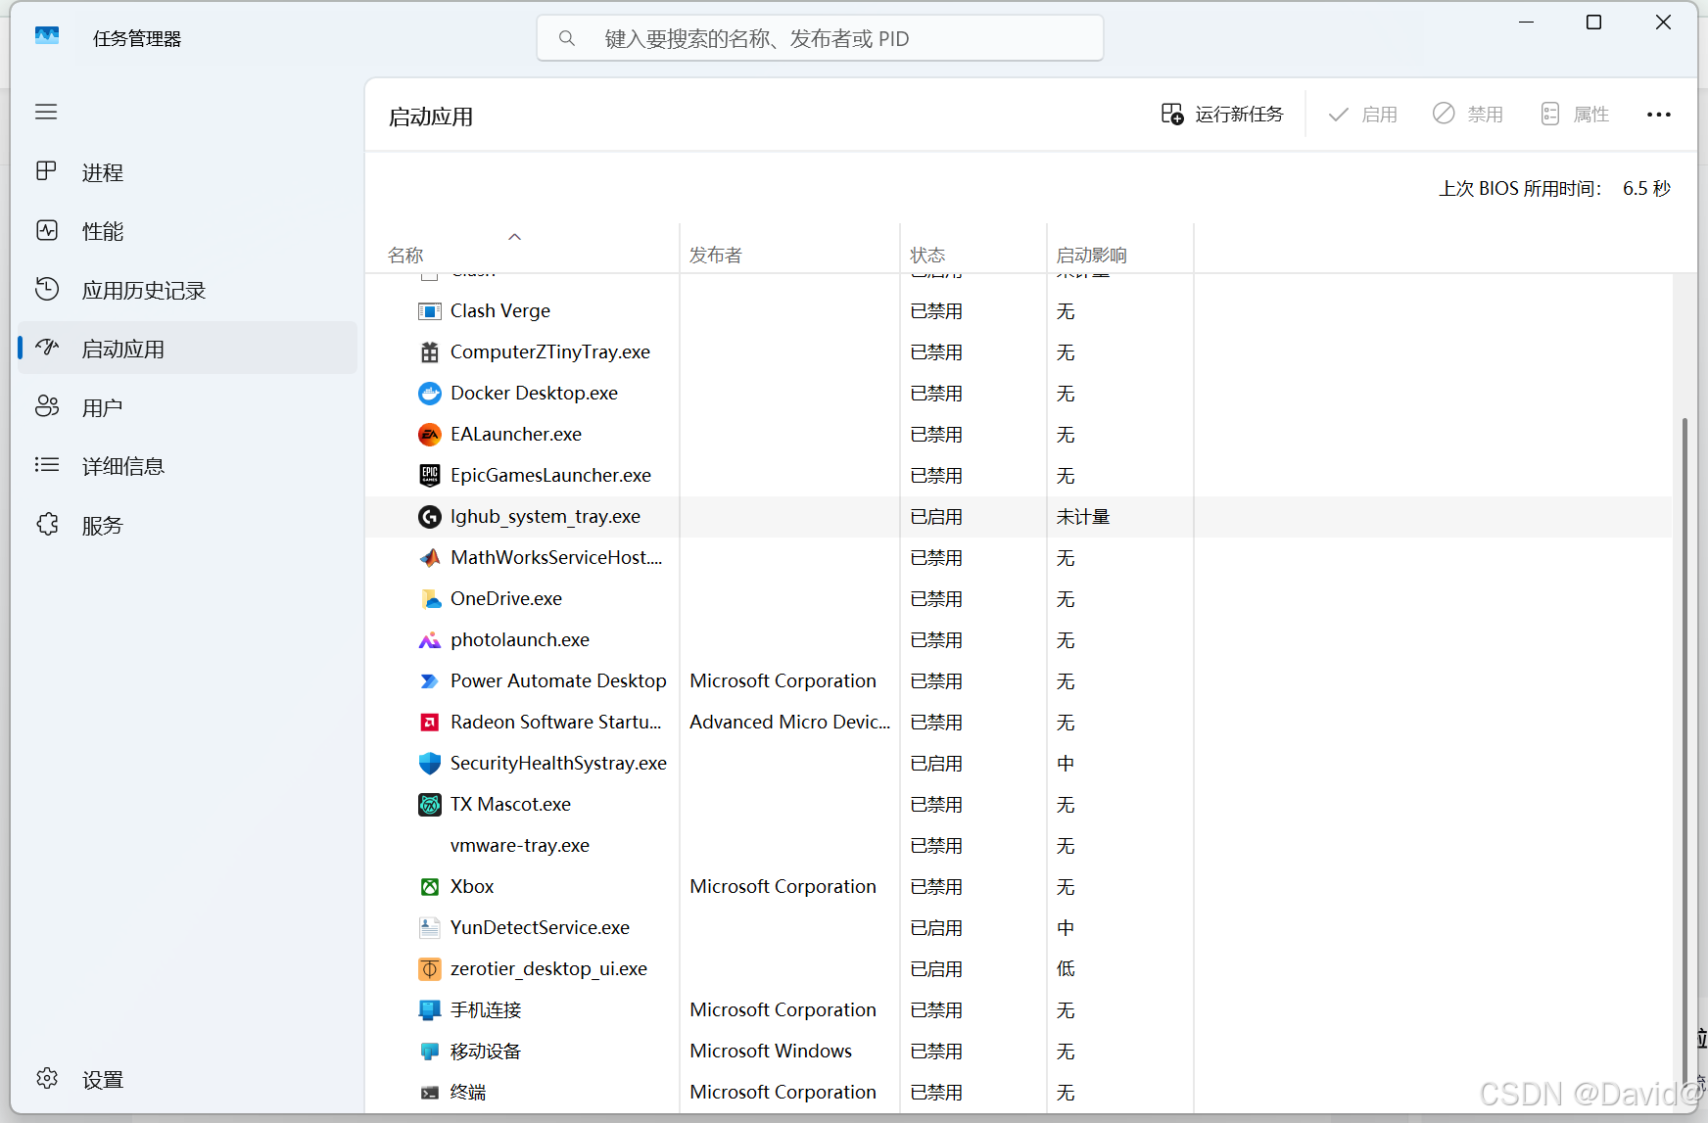Click the TX Mascot.exe icon
The width and height of the screenshot is (1708, 1123).
coord(429,805)
